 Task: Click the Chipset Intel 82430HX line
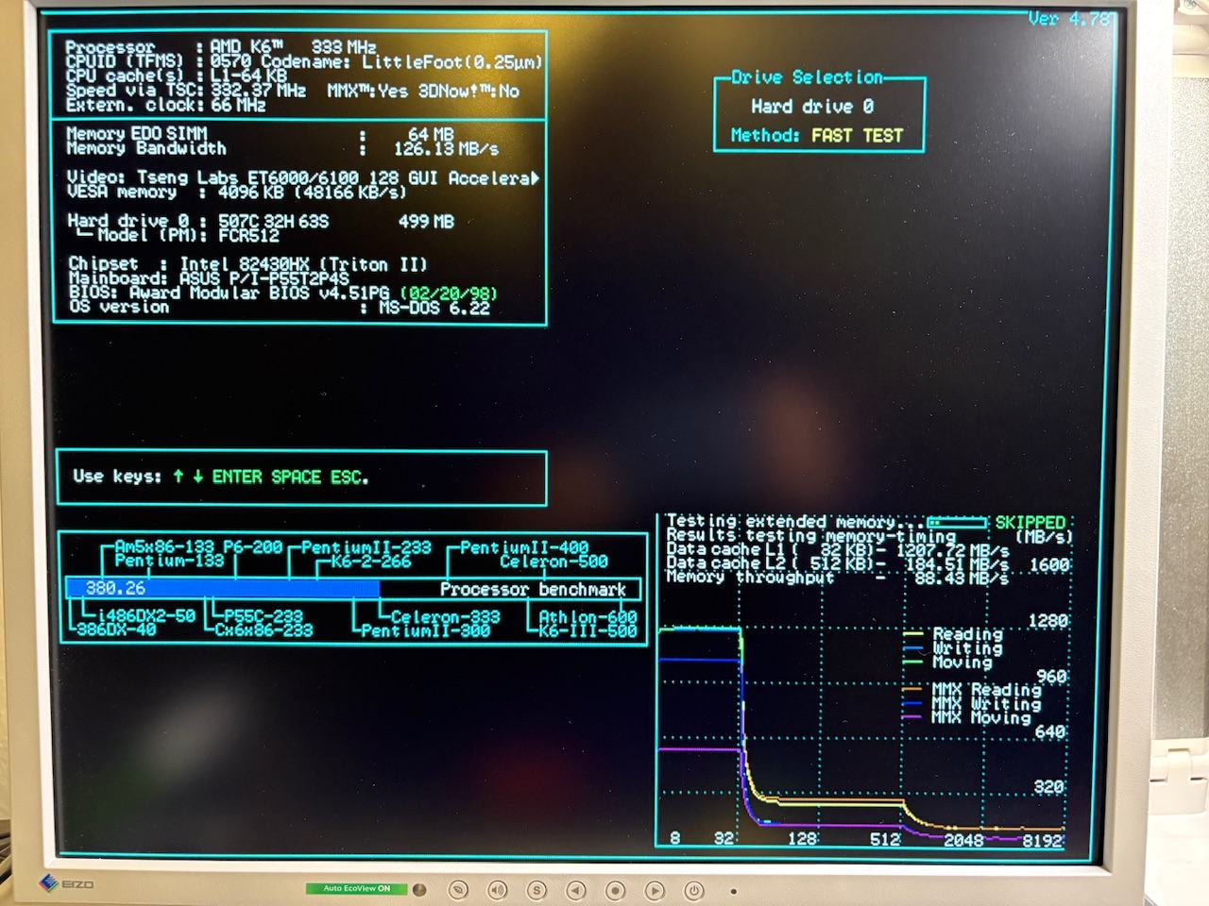click(x=247, y=264)
